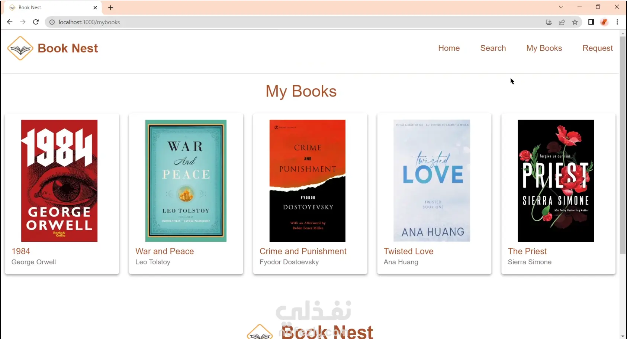Open a new browser tab
The height and width of the screenshot is (339, 627).
pyautogui.click(x=110, y=7)
